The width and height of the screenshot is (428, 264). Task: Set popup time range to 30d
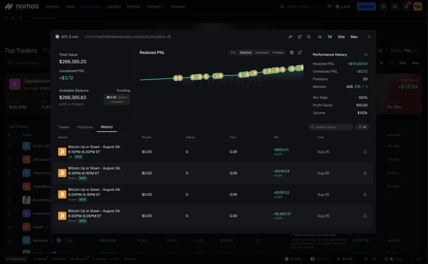[x=341, y=37]
